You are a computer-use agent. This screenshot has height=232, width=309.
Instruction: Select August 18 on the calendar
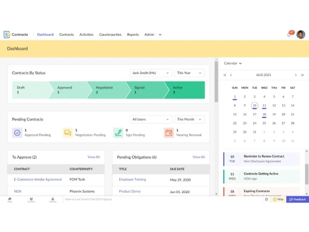click(x=265, y=114)
